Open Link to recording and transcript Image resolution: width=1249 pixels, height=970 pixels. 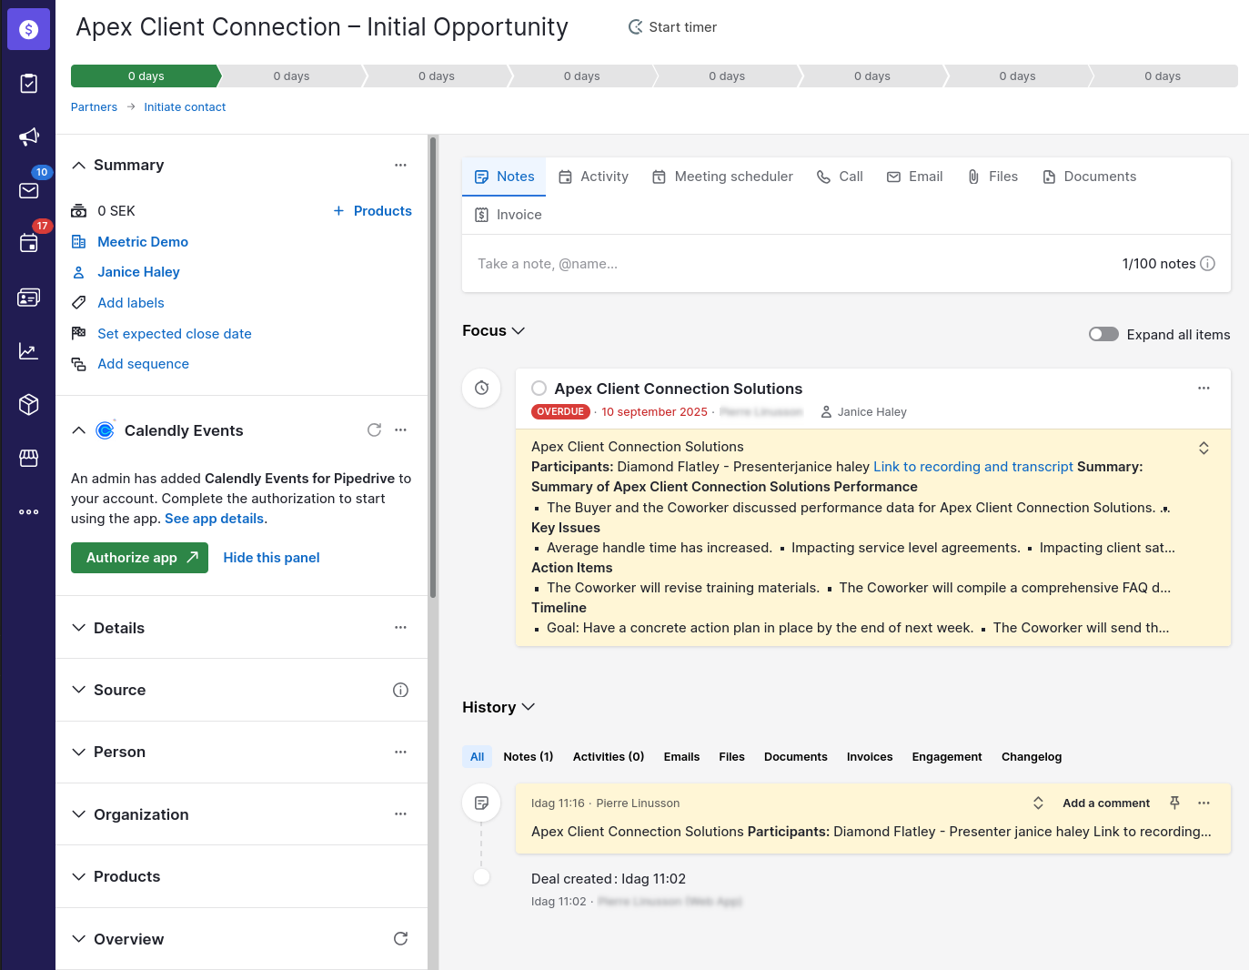[x=972, y=467]
